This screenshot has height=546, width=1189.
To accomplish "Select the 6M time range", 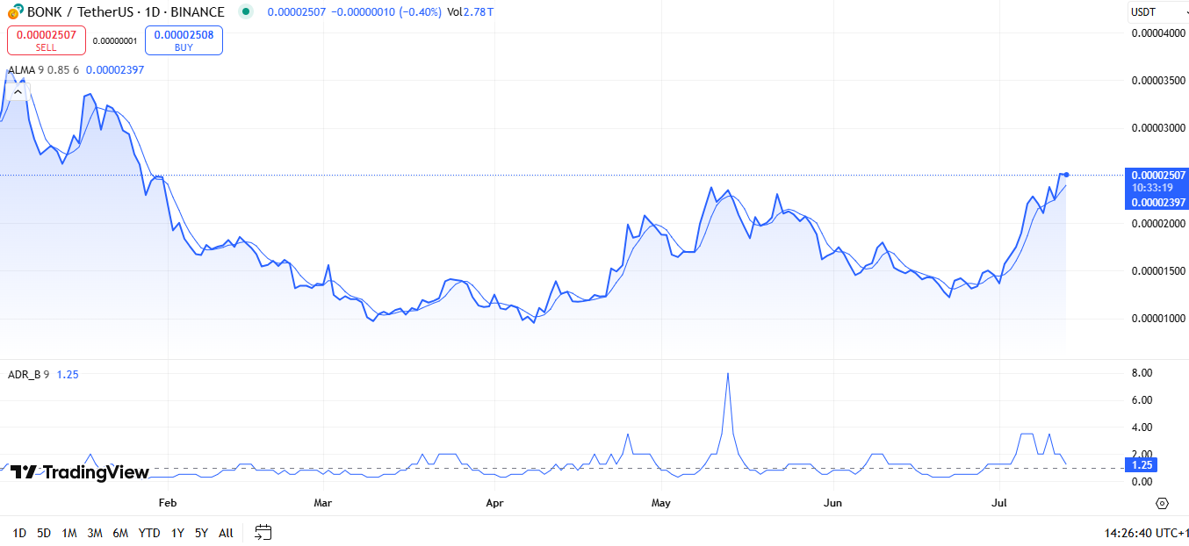I will coord(120,532).
